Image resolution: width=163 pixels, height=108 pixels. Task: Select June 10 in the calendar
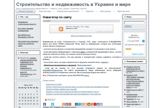pyautogui.click(x=23, y=97)
